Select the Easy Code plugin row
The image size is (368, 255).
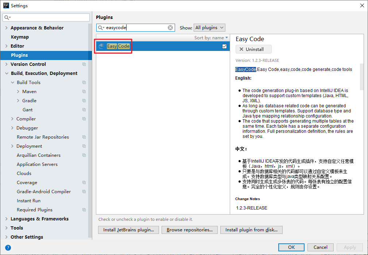point(163,46)
